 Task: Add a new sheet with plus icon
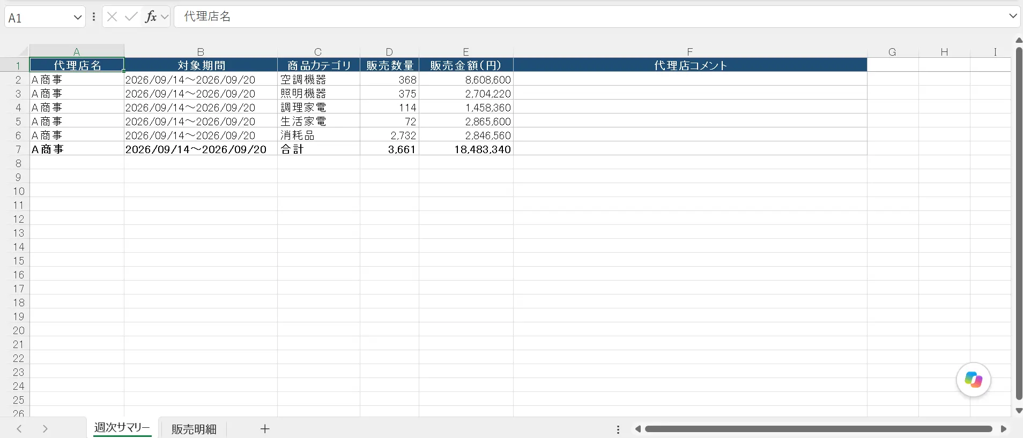pyautogui.click(x=265, y=428)
